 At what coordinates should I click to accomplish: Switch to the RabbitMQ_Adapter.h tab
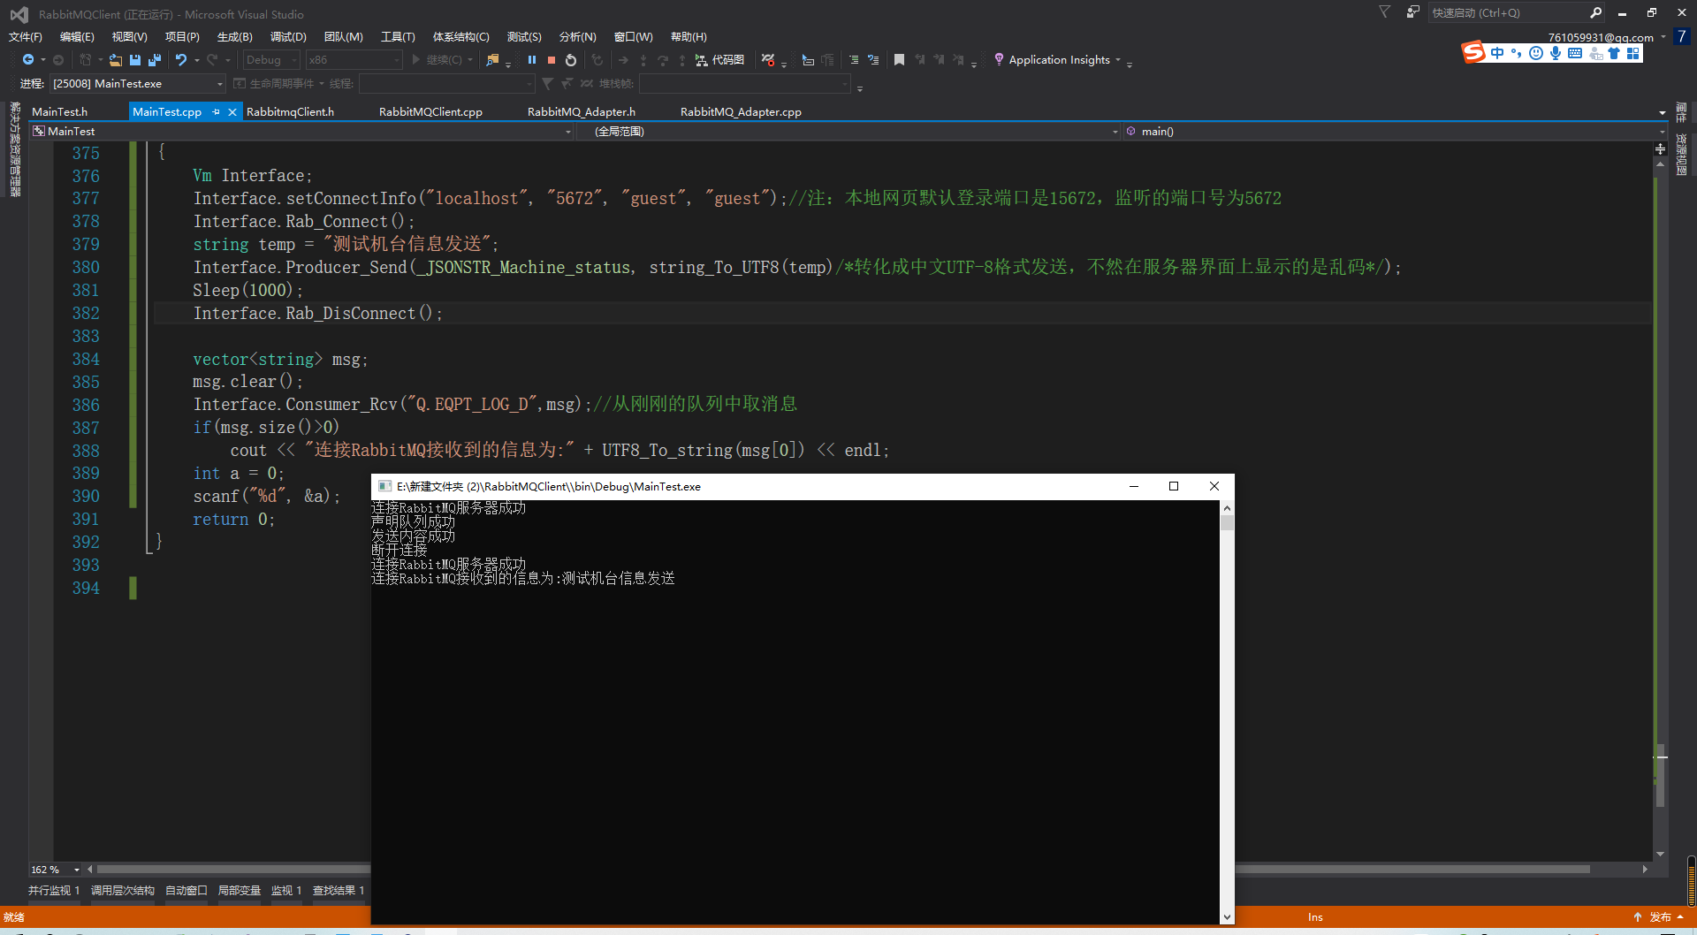[x=582, y=112]
